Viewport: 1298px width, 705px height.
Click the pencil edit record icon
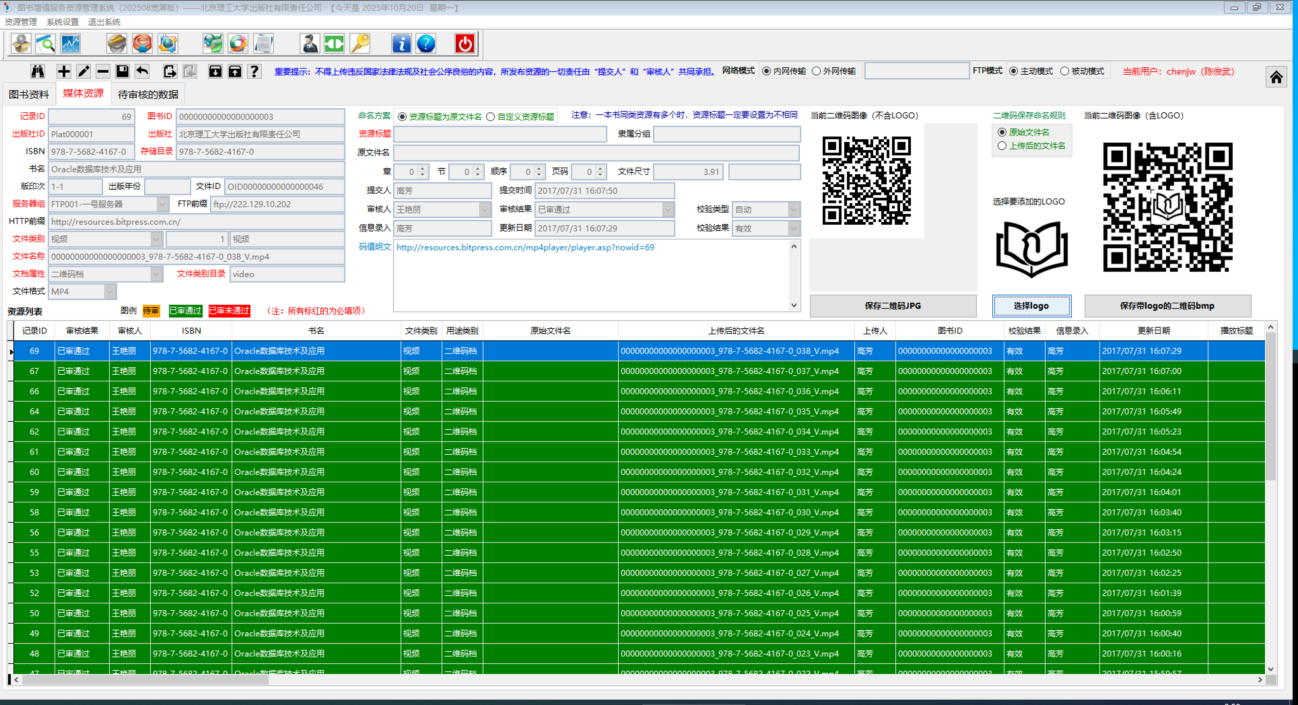pyautogui.click(x=83, y=72)
